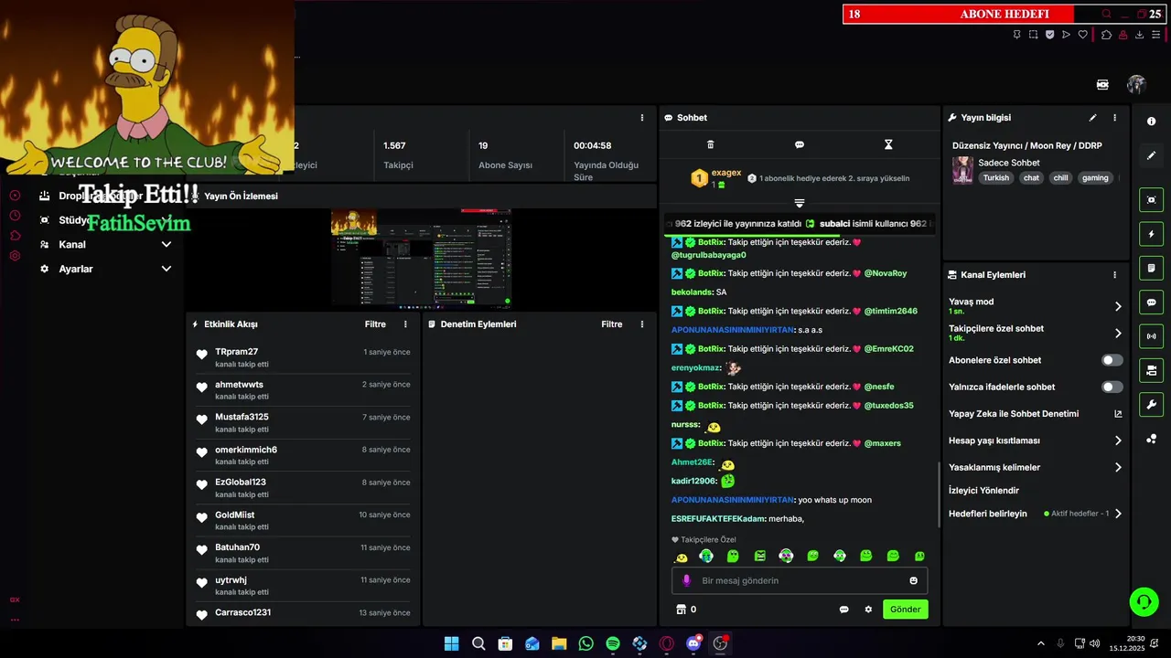1171x658 pixels.
Task: Click the wrench sidebar icon
Action: pyautogui.click(x=1151, y=404)
